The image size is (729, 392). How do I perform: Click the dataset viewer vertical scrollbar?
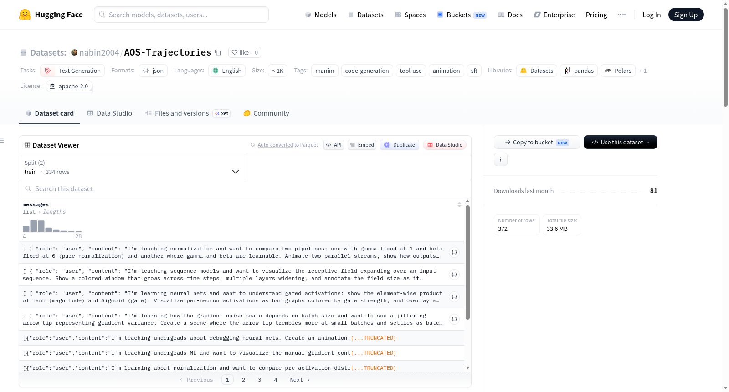467,262
